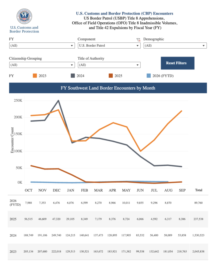
Task: Click the Encounter Count axis title
Action: point(12,140)
